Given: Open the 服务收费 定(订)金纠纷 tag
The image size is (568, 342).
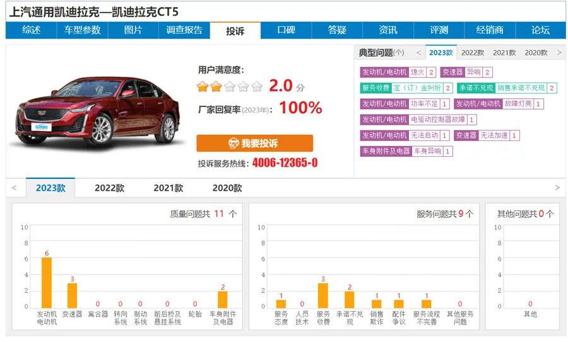Looking at the screenshot, I should (x=406, y=88).
